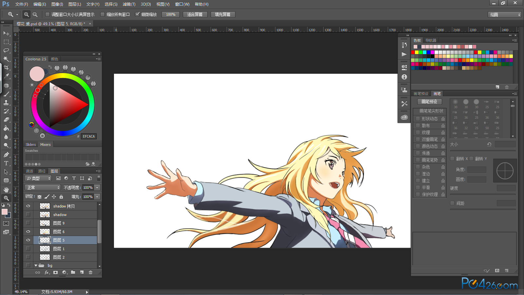Select the Paint Bucket tool
This screenshot has width=524, height=295.
pyautogui.click(x=6, y=128)
